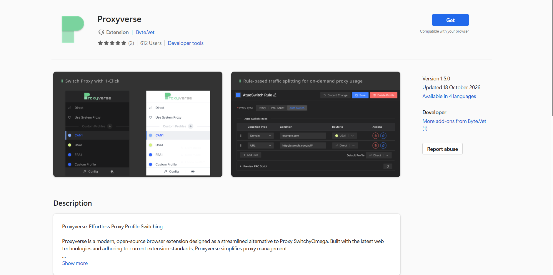
Task: Click the 'Updated 18 October 2026' text
Action: [x=451, y=87]
